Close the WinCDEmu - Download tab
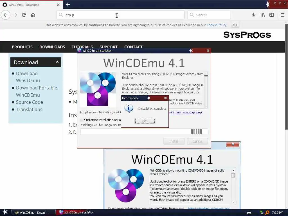This screenshot has width=288, height=216. (58, 5)
